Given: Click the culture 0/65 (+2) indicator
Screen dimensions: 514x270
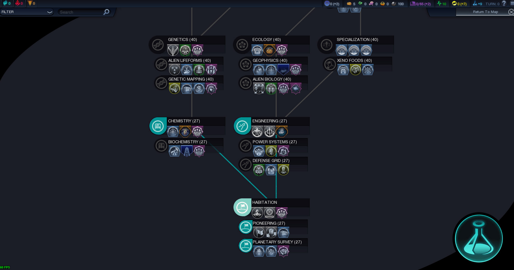Looking at the screenshot, I should [420, 4].
